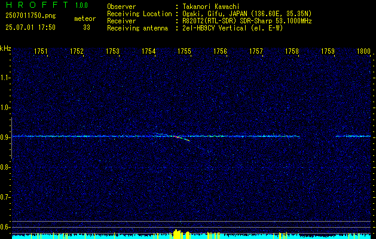The width and height of the screenshot is (376, 239).
Task: Click the kHz axis unit label
Action: pyautogui.click(x=5, y=48)
